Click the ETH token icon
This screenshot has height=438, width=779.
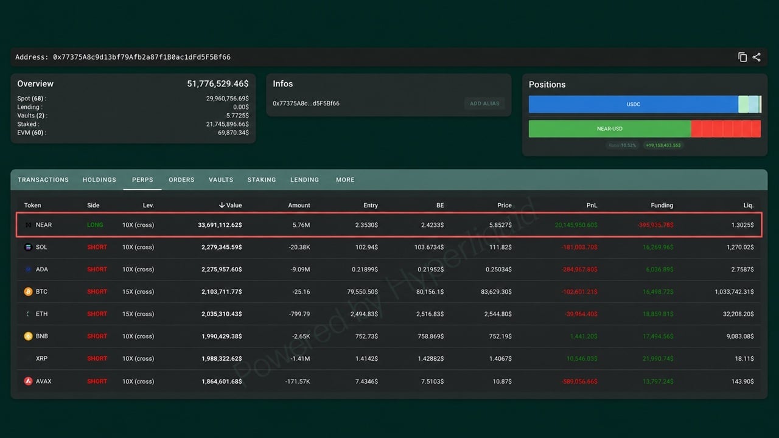(28, 314)
